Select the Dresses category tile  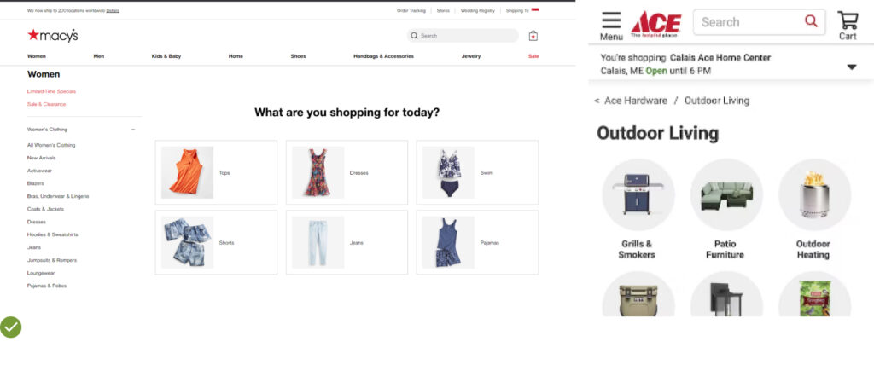[x=347, y=172]
